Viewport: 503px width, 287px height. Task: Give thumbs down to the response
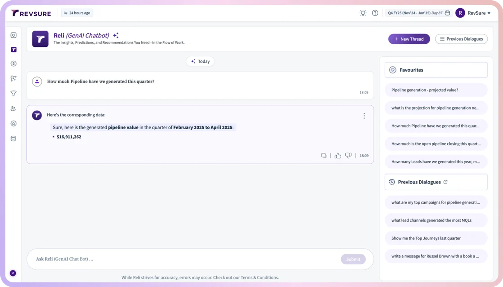(348, 156)
